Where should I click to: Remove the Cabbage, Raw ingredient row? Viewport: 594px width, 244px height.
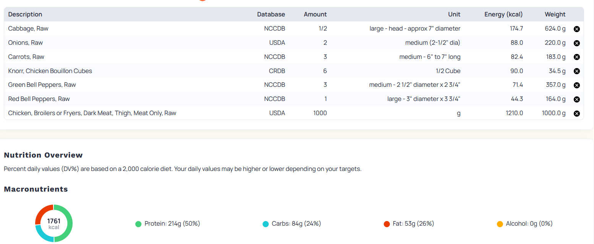tap(577, 29)
